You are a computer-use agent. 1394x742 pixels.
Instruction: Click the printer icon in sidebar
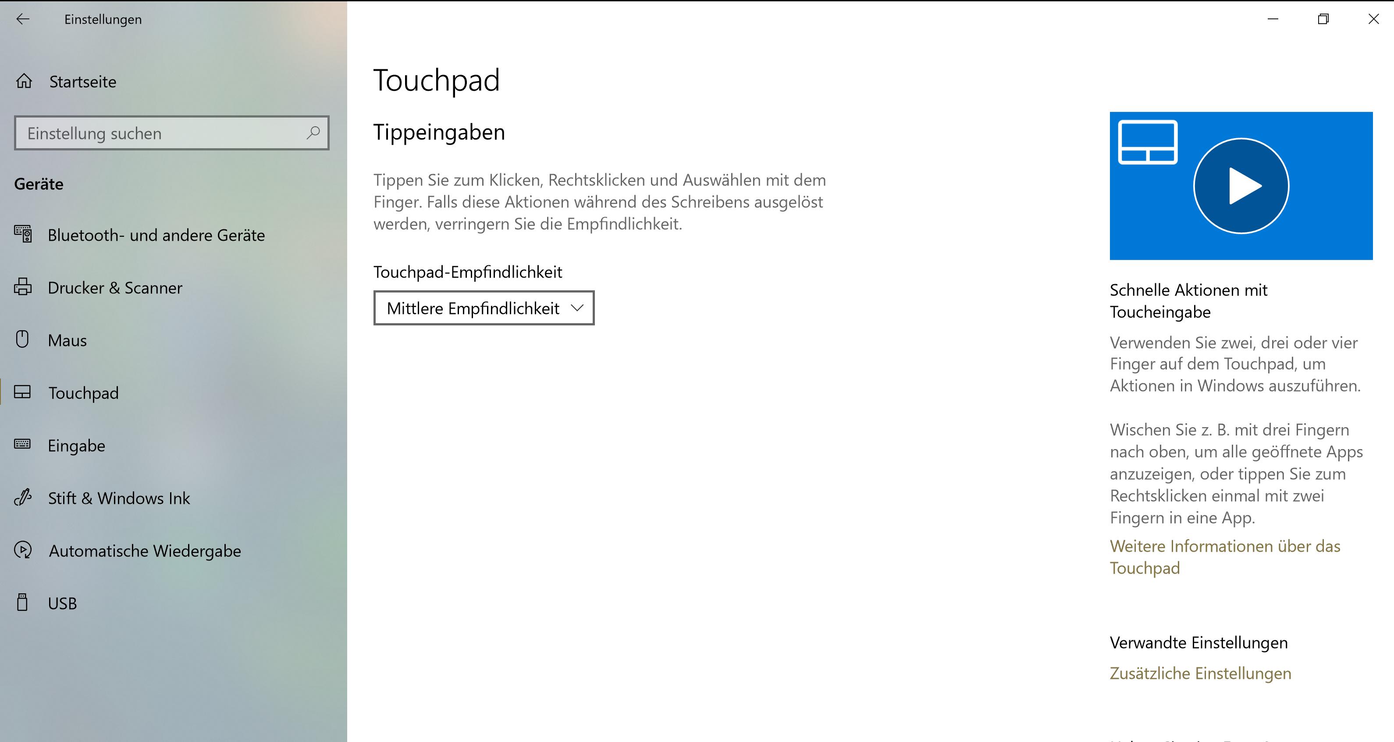click(23, 287)
